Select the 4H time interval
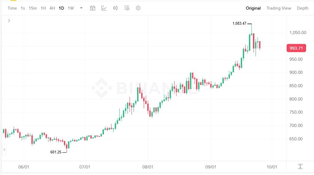The height and width of the screenshot is (175, 314). [x=52, y=8]
